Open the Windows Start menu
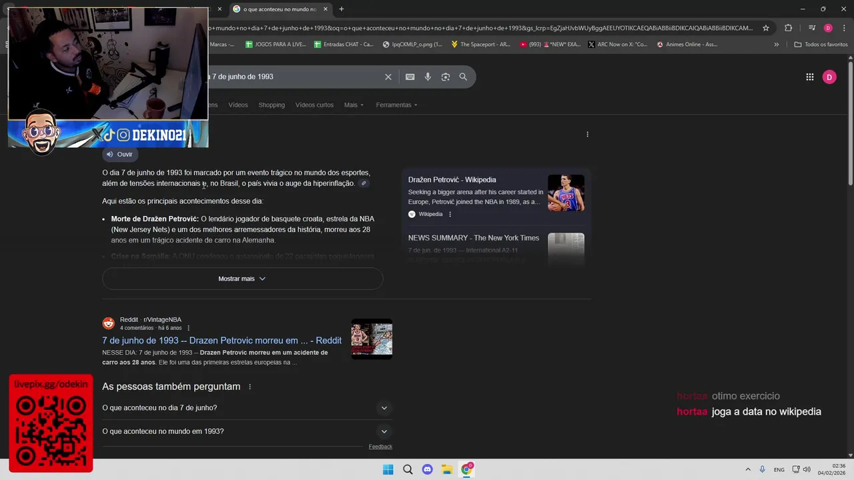 coord(388,469)
